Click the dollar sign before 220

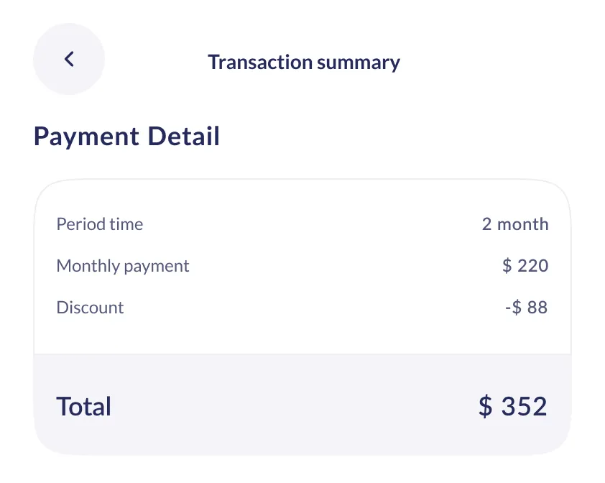tap(507, 266)
